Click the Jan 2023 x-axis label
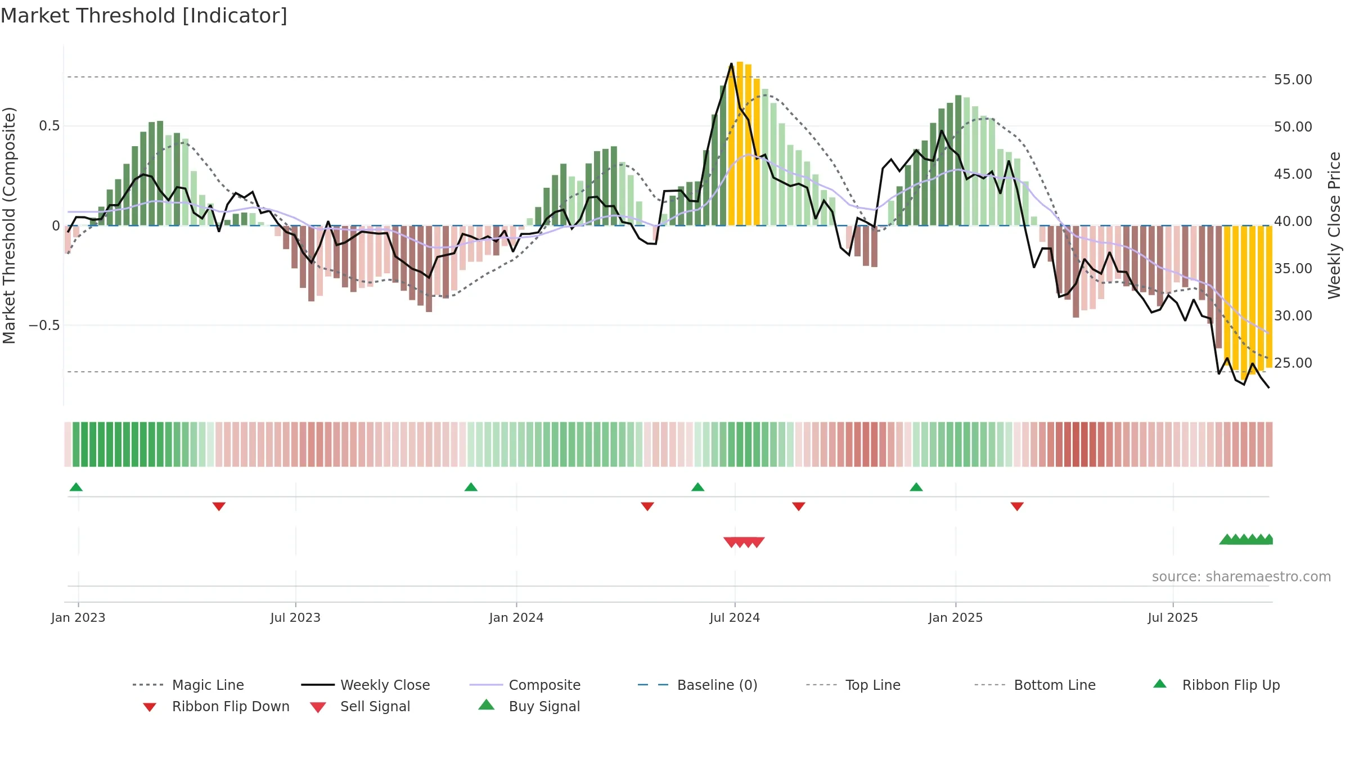Screen dimensions: 1350x759 click(x=78, y=617)
